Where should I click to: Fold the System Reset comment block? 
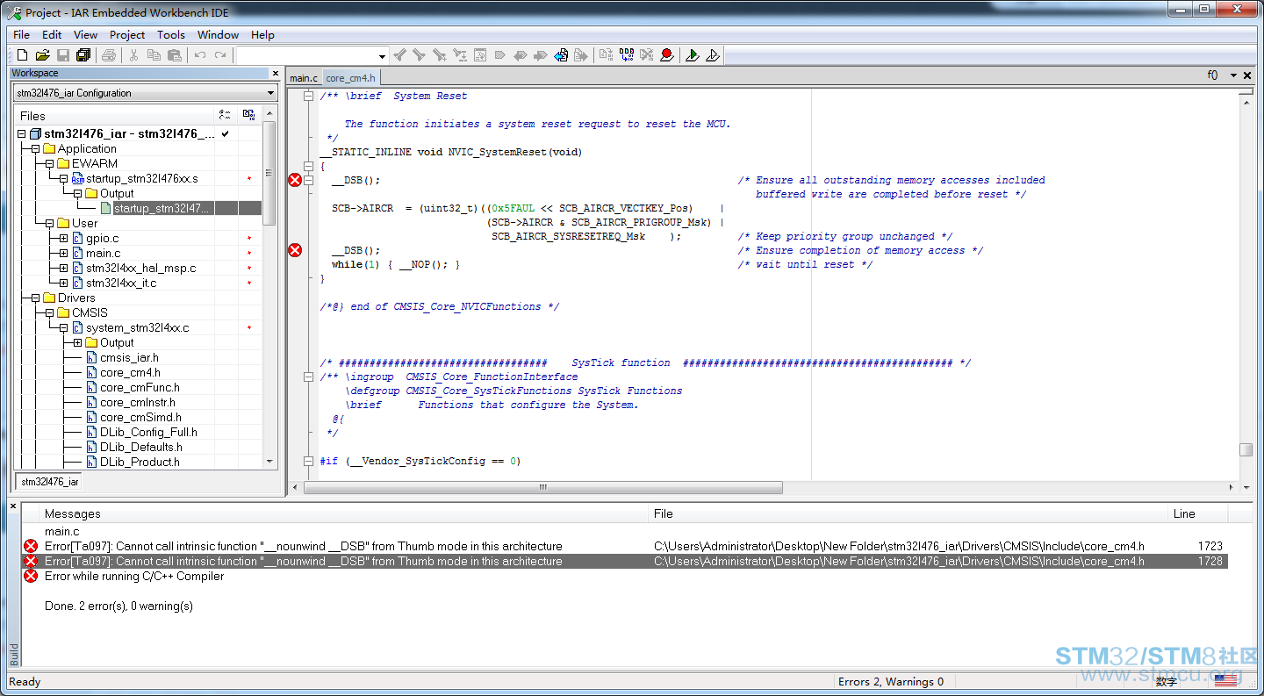(309, 96)
